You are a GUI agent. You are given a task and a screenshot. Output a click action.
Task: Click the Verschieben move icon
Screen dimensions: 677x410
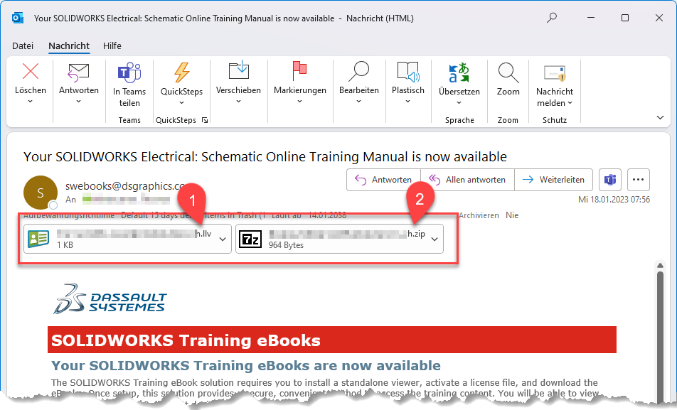[238, 71]
